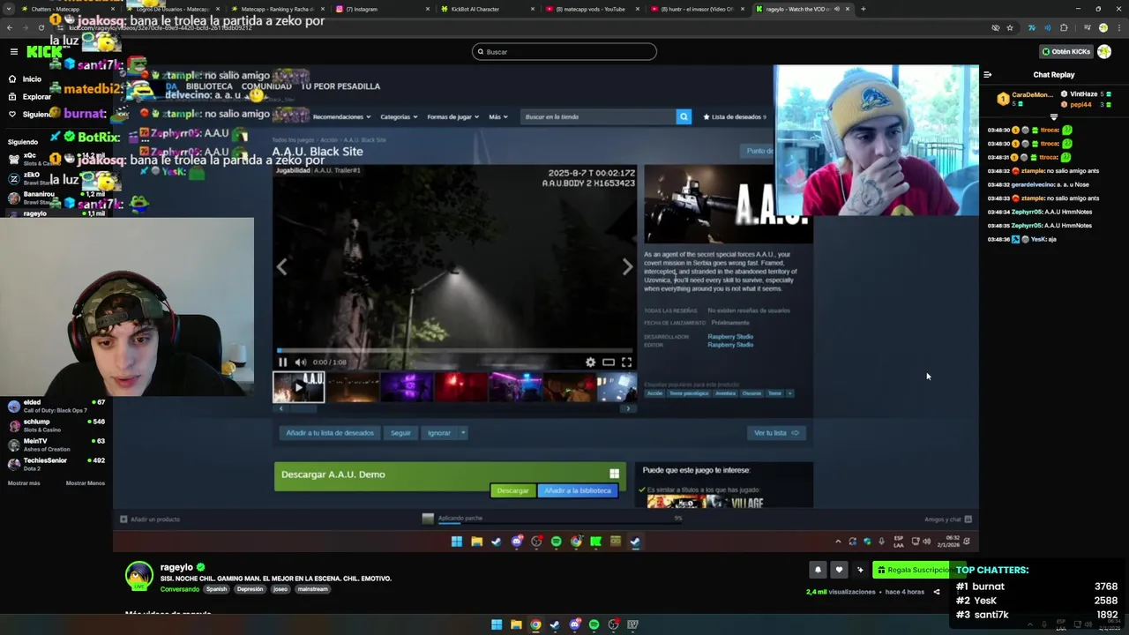This screenshot has width=1129, height=635.
Task: Open Recomendaciones dropdown in Steam
Action: 341,116
